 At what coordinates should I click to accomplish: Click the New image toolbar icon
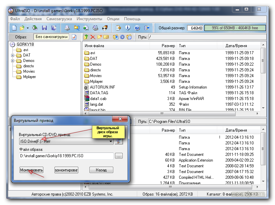click(14, 28)
